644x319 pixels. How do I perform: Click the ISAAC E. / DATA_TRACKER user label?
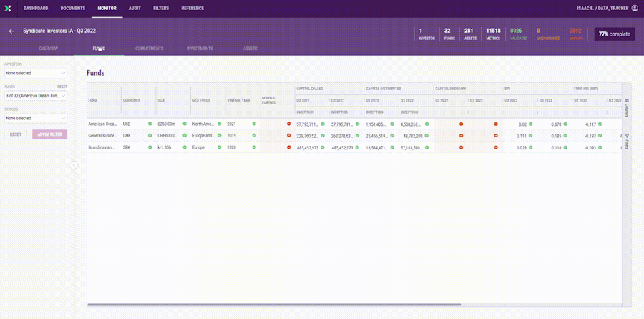(602, 8)
